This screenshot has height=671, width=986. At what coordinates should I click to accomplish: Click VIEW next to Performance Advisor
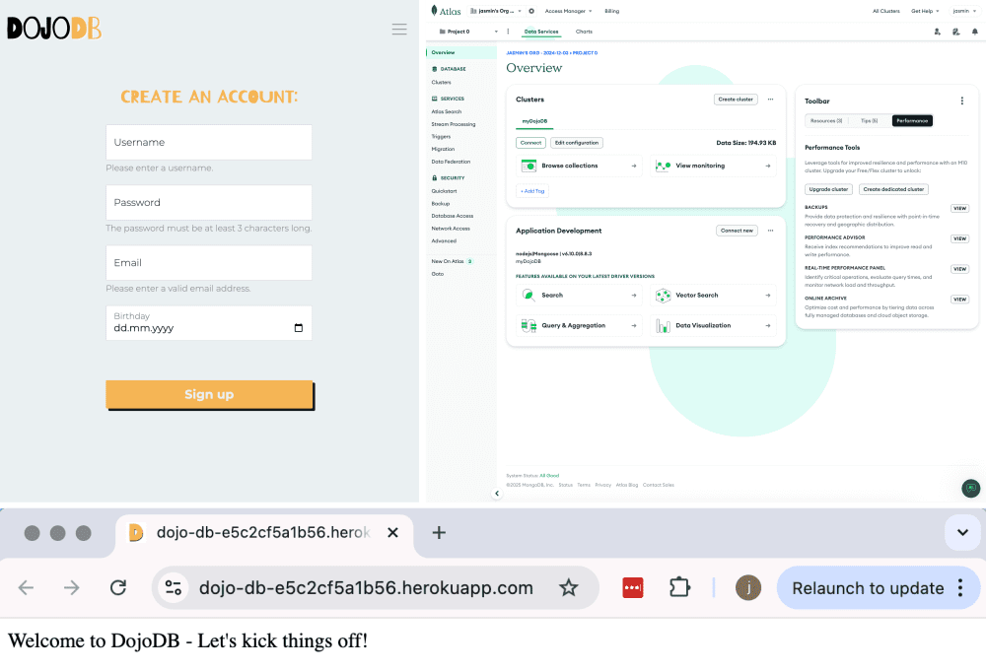click(x=959, y=238)
